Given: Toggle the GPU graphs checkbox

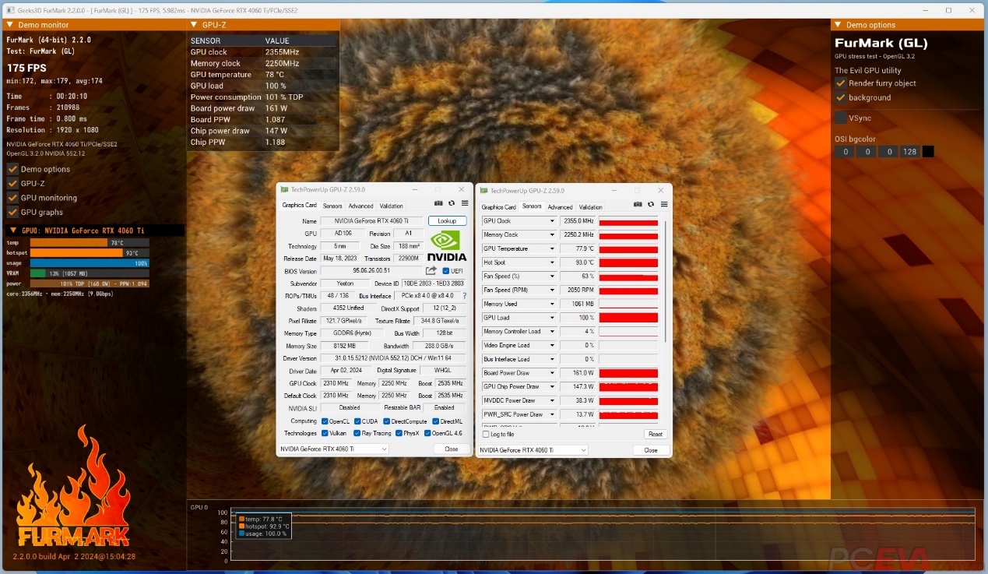Looking at the screenshot, I should 12,212.
